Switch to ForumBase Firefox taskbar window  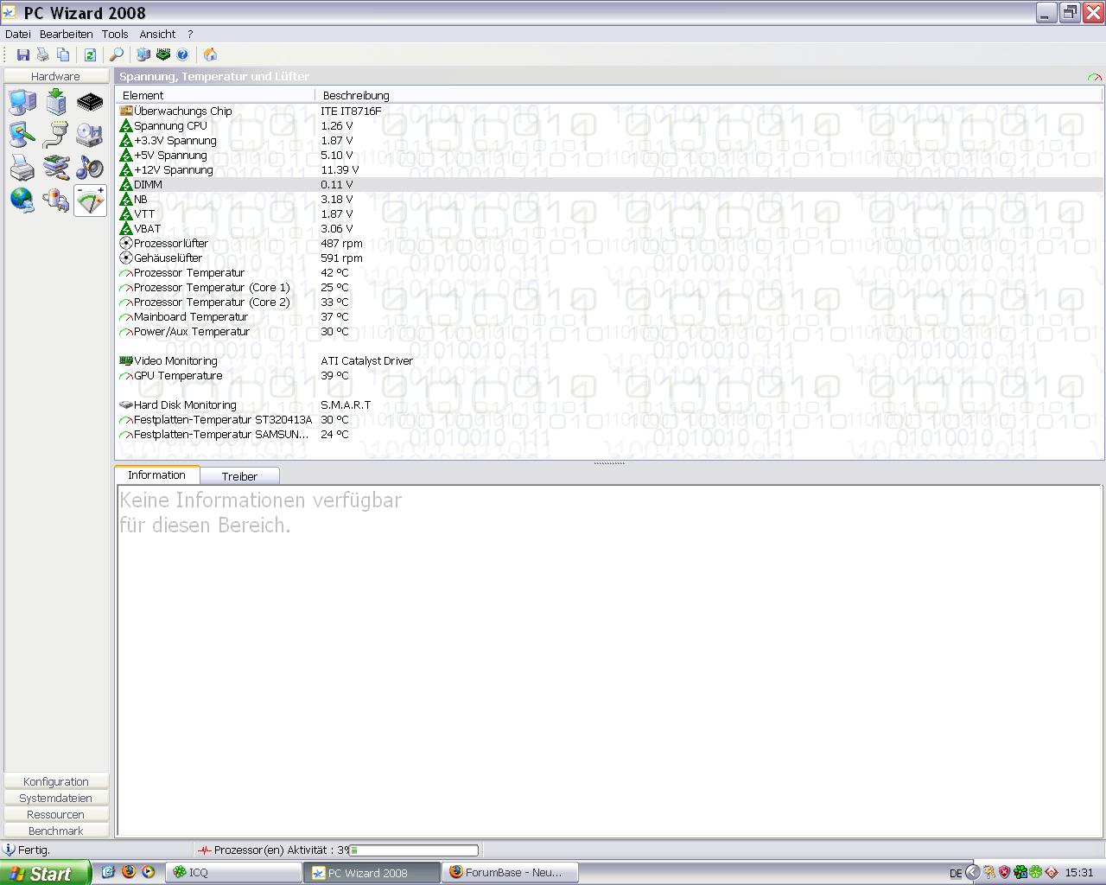(511, 873)
